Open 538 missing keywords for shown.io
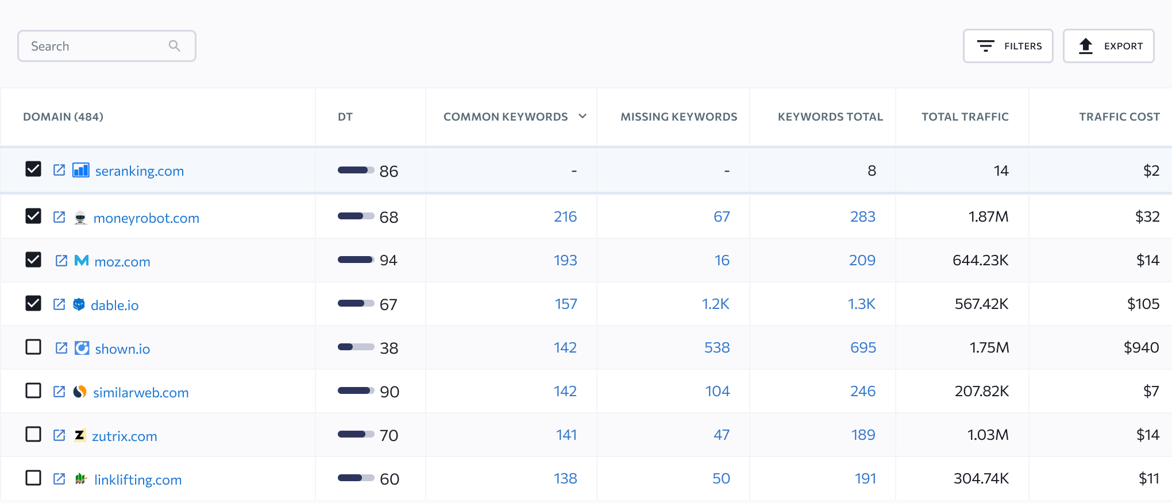Image resolution: width=1172 pixels, height=503 pixels. pyautogui.click(x=717, y=347)
